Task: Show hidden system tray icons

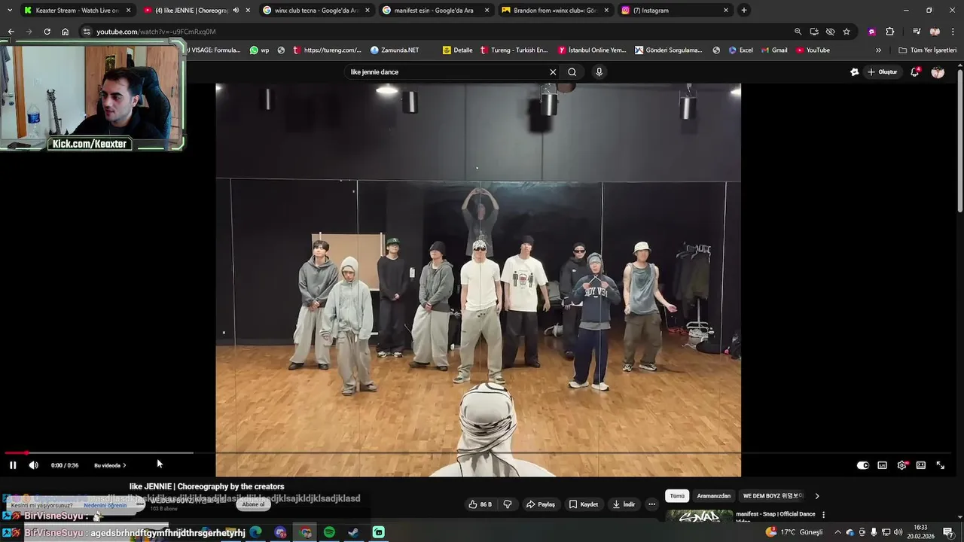Action: click(837, 532)
